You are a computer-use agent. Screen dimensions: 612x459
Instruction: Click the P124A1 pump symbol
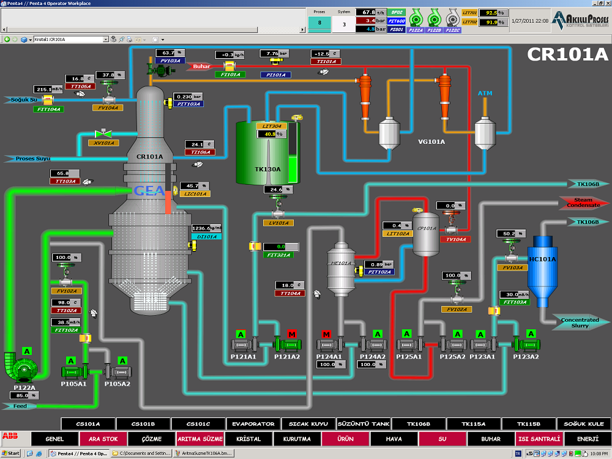pyautogui.click(x=327, y=346)
